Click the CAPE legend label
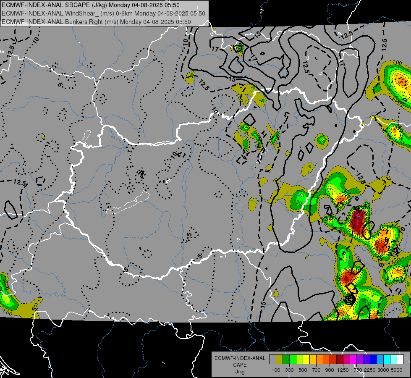Screen dimensions: 411x378 click(x=240, y=365)
